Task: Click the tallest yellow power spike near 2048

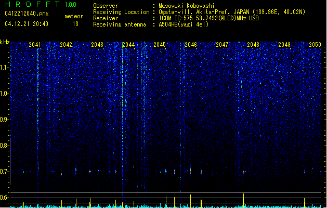Action: point(243,201)
